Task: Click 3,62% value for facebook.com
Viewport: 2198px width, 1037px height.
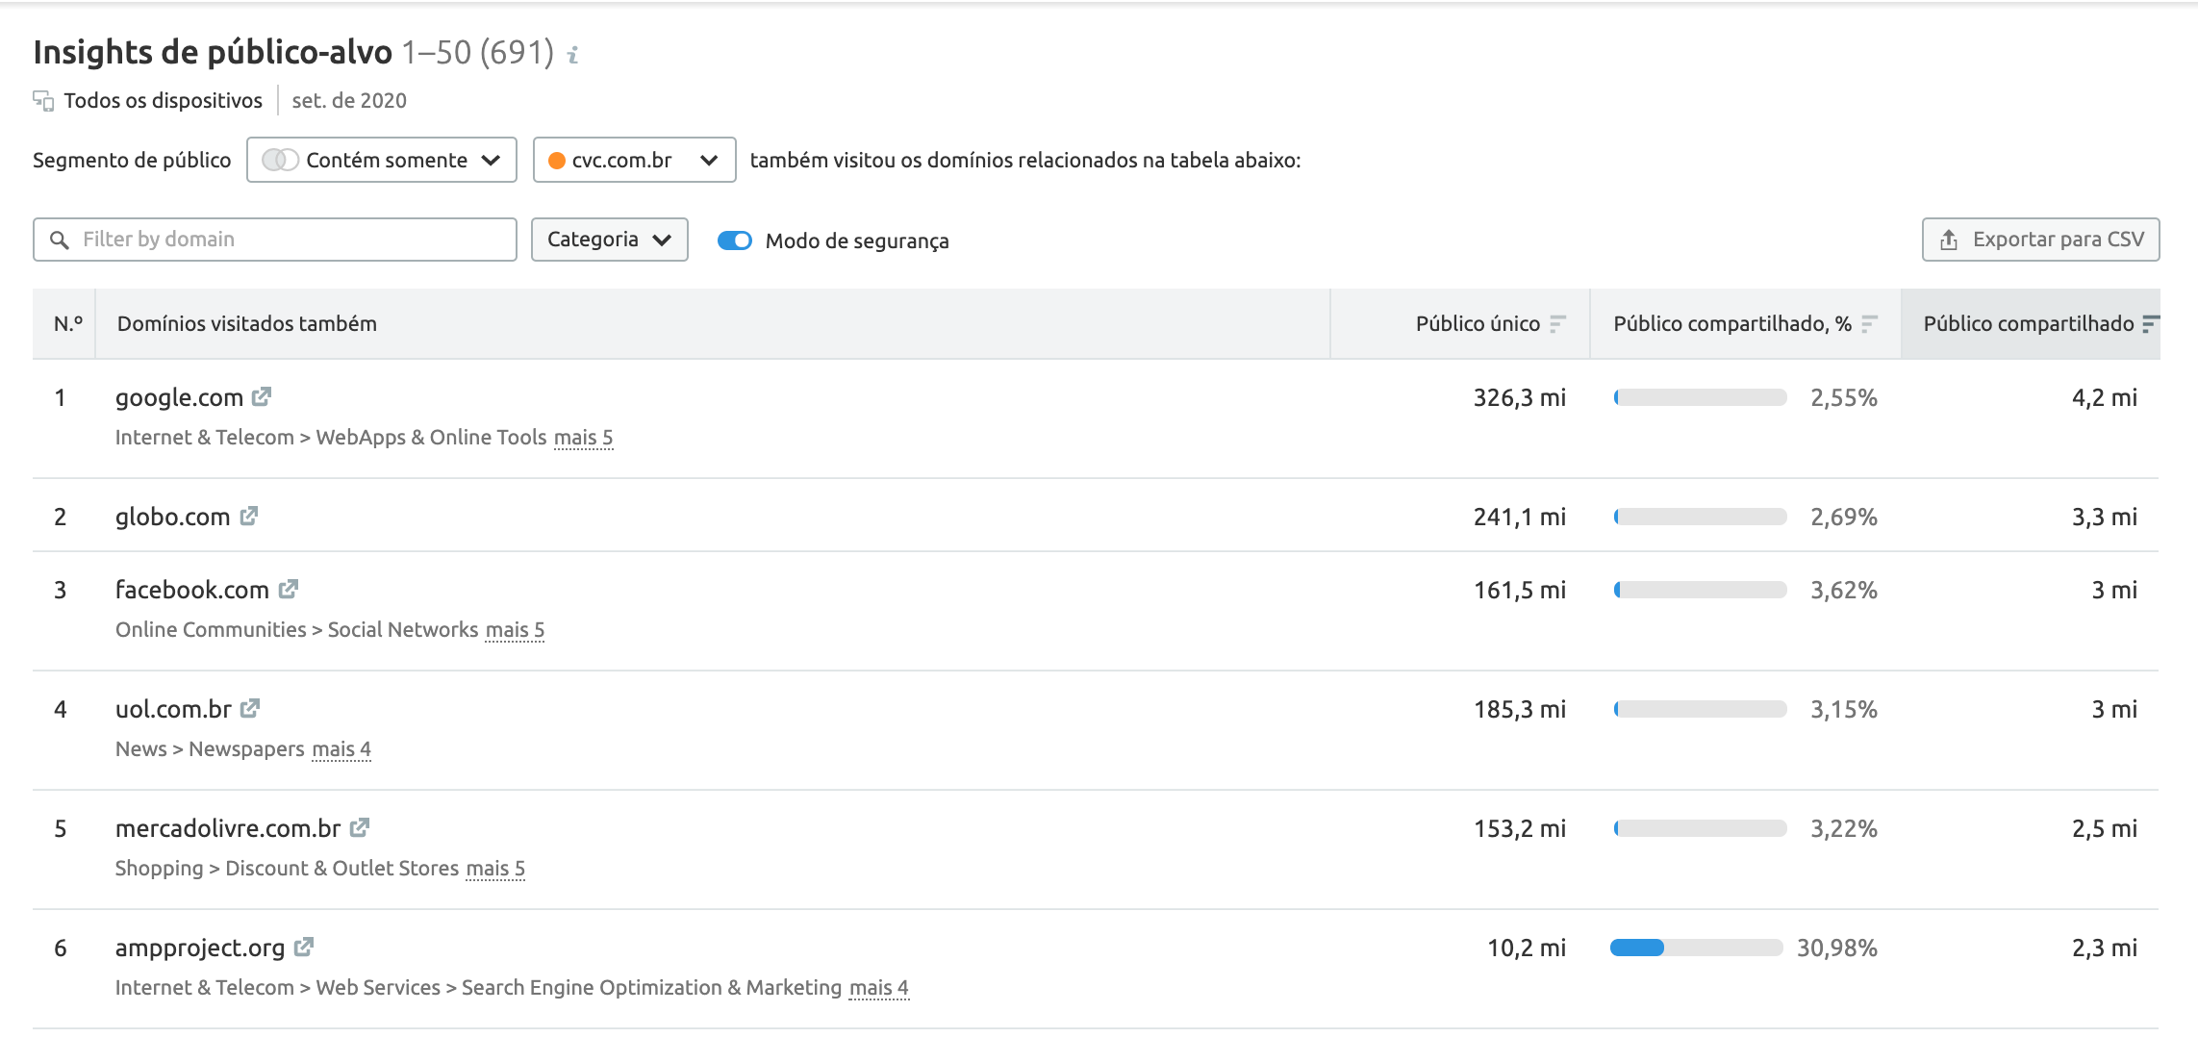Action: click(x=1844, y=590)
